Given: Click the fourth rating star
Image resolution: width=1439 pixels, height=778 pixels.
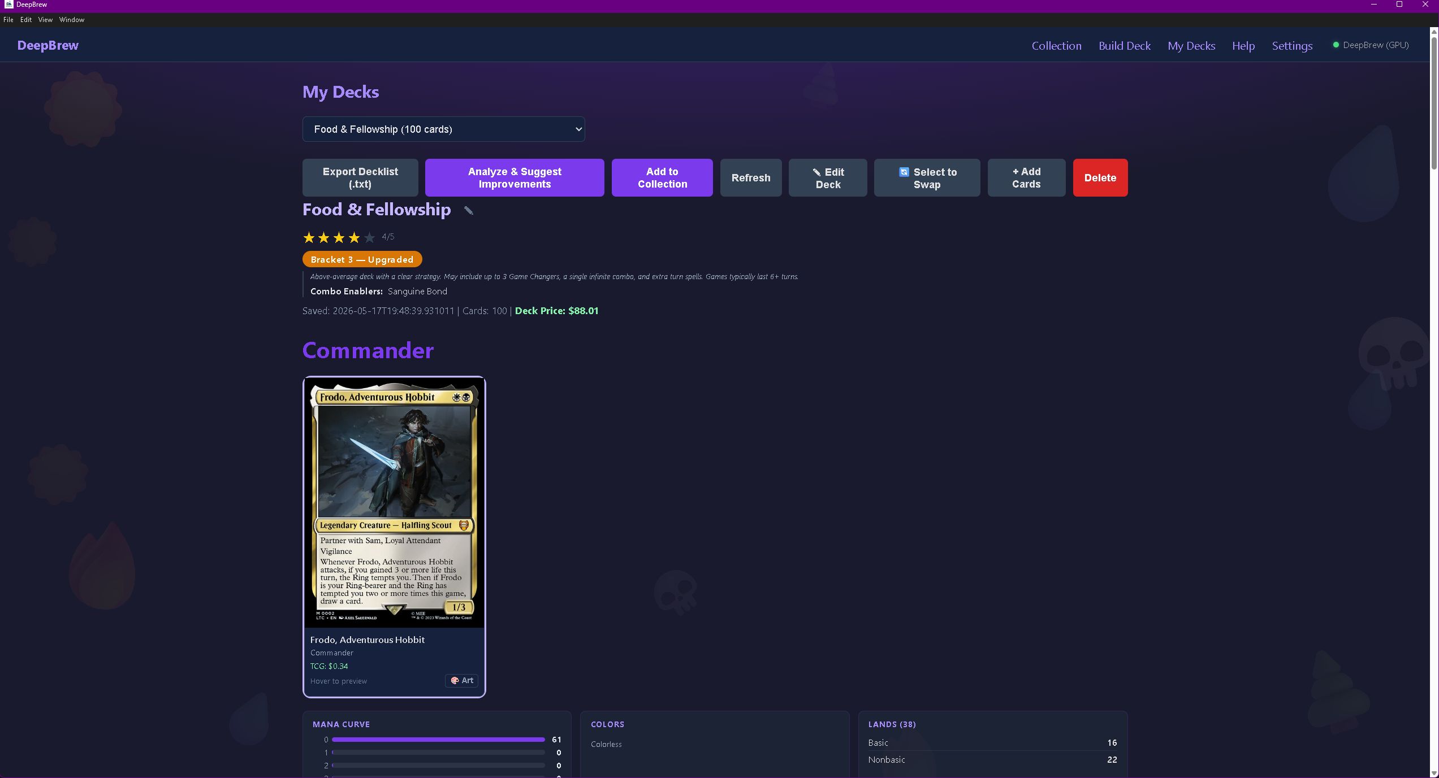Looking at the screenshot, I should (354, 237).
